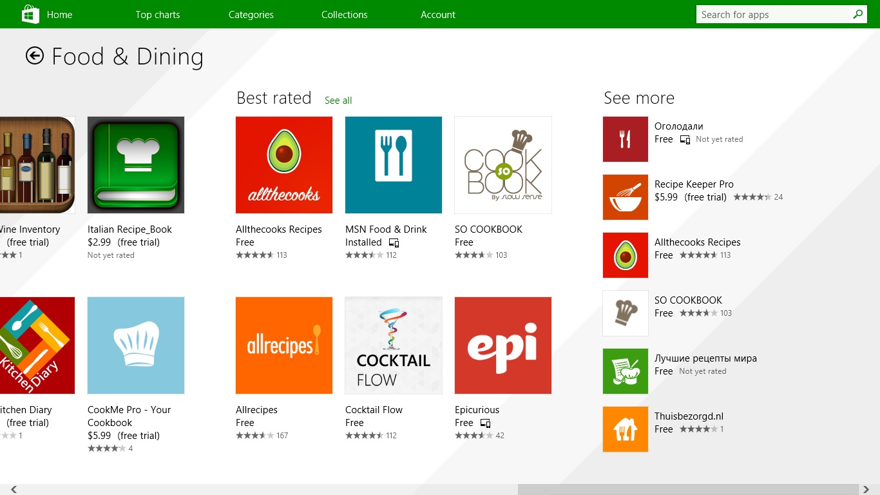Click the Лучшие рецепты мира name text
The height and width of the screenshot is (495, 880).
pos(705,358)
